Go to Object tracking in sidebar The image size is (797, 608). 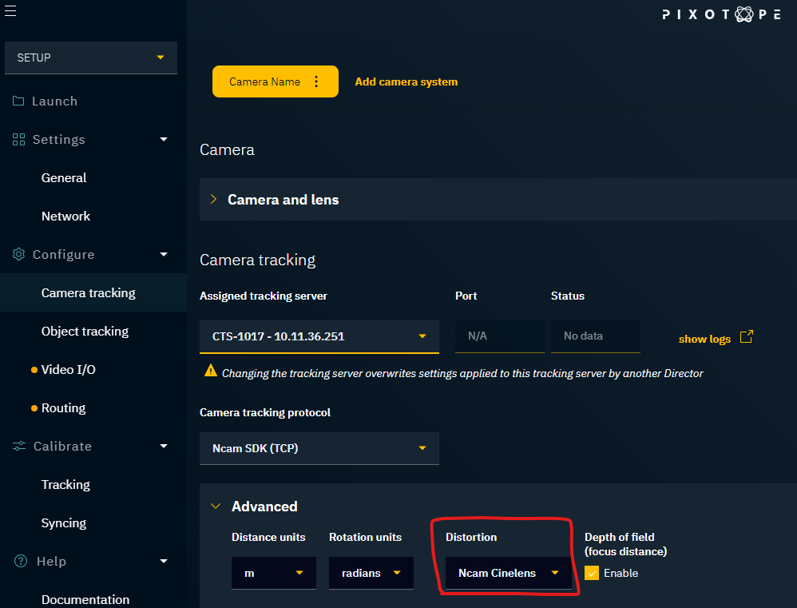coord(85,332)
